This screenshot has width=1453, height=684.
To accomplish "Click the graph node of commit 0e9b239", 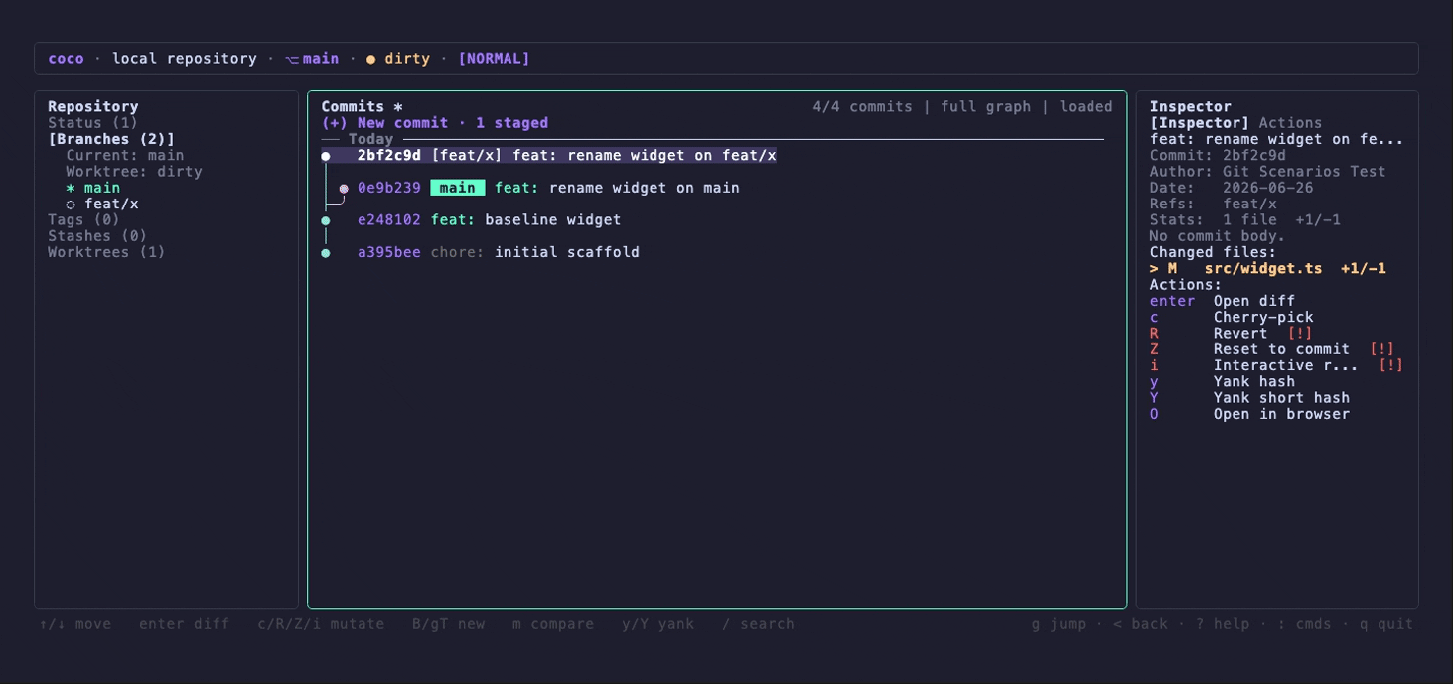I will pyautogui.click(x=344, y=189).
